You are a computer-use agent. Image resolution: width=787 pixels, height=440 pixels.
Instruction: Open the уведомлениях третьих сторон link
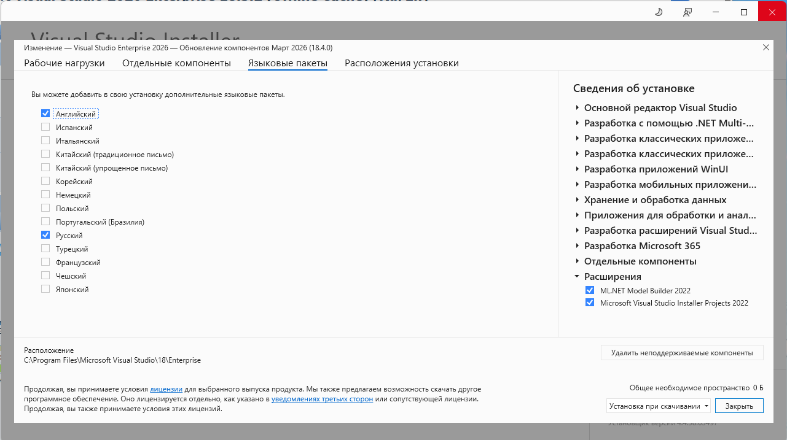coord(323,399)
